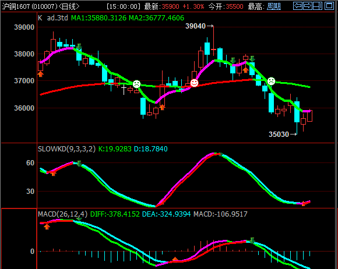The height and width of the screenshot is (269, 338).
Task: Open the 周期 period link
Action: pos(274,6)
